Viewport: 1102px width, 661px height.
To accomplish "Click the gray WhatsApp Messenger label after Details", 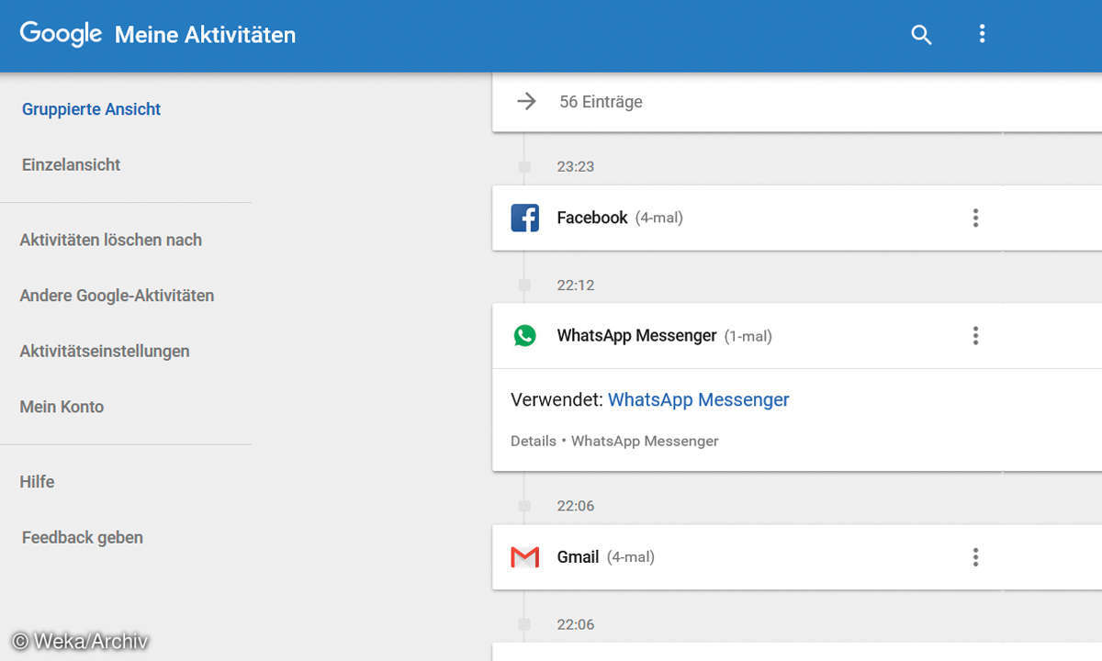I will point(645,441).
